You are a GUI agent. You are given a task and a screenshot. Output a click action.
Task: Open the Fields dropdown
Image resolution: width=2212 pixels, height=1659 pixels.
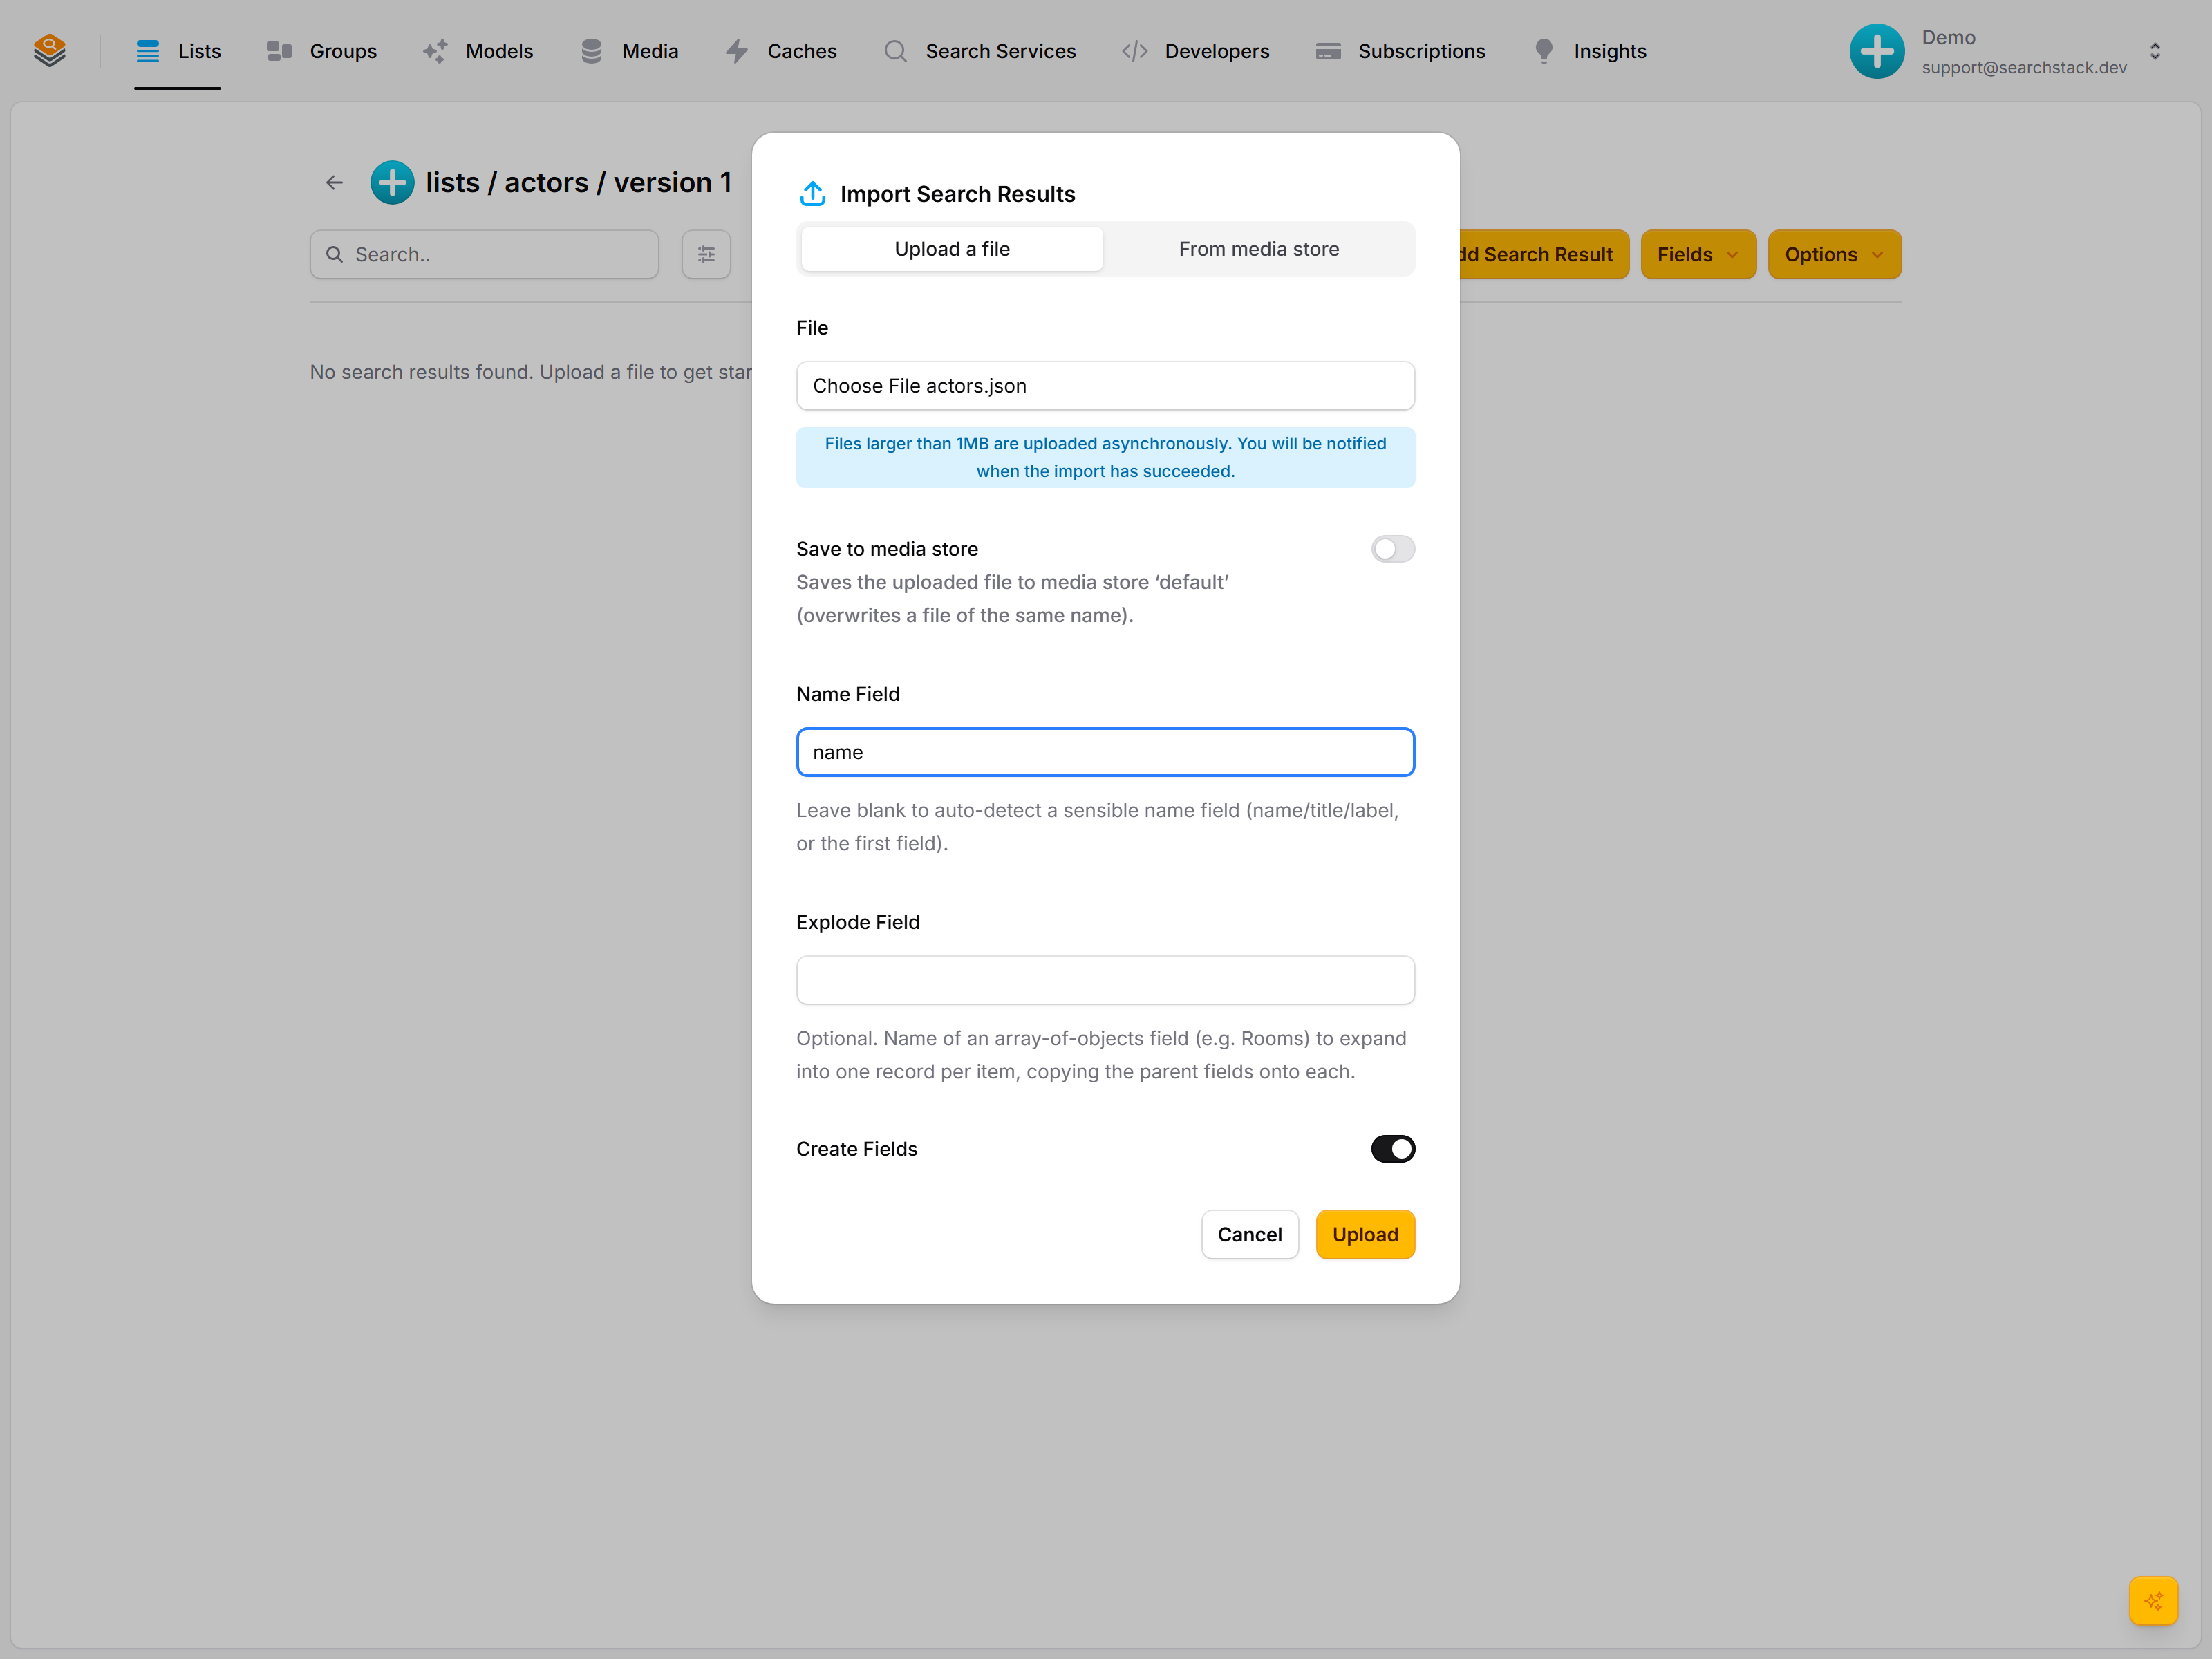coord(1698,254)
